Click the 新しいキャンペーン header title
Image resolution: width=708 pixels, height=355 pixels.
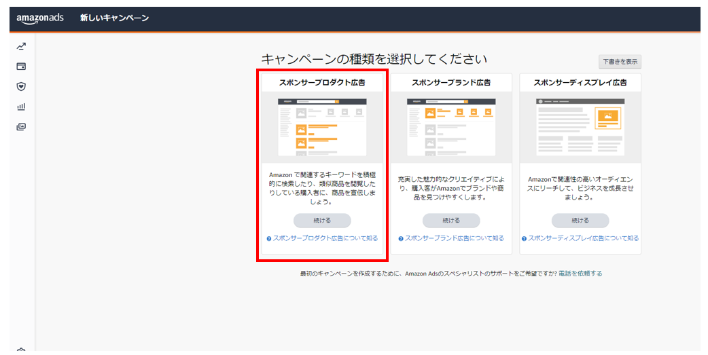[x=114, y=18]
